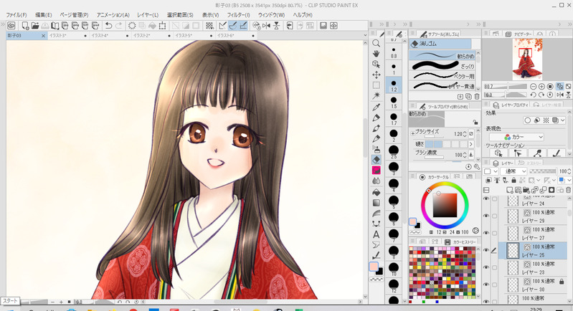
Task: Zoom out in Navigator panel
Action: (x=533, y=87)
